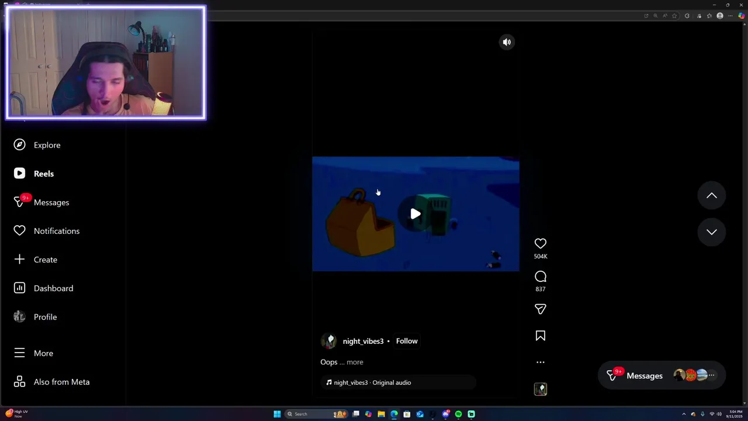Open File Explorer from taskbar
Screen dimensions: 748x421
tap(381, 414)
